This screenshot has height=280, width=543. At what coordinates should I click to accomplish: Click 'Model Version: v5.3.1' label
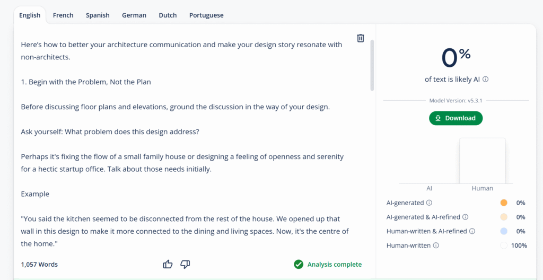pos(456,101)
